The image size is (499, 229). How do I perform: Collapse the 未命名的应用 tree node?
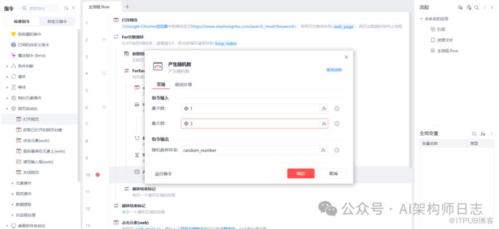(421, 19)
